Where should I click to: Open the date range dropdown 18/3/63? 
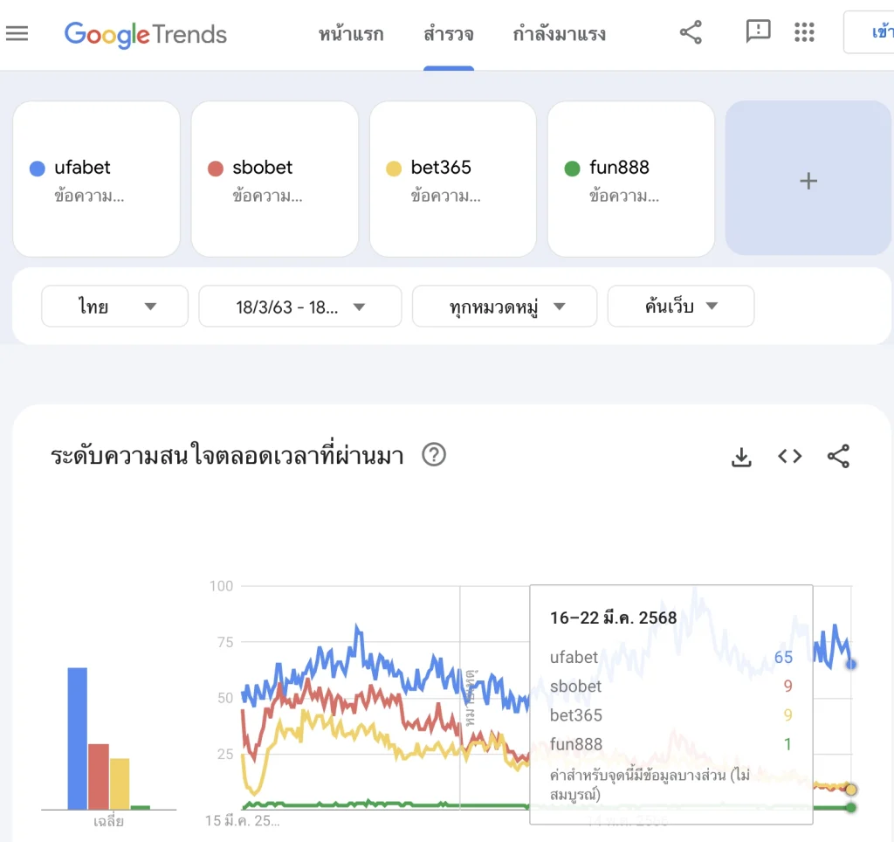[299, 306]
